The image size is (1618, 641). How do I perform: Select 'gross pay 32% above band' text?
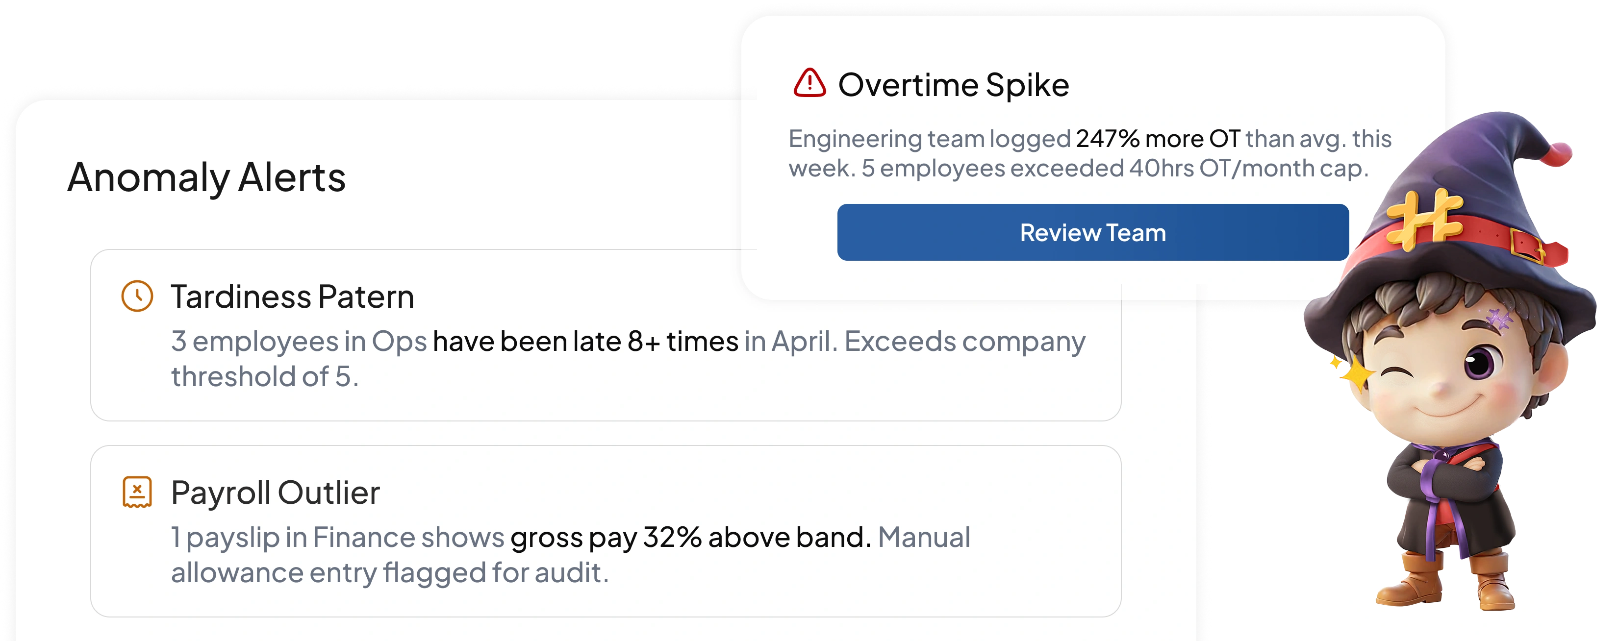690,538
